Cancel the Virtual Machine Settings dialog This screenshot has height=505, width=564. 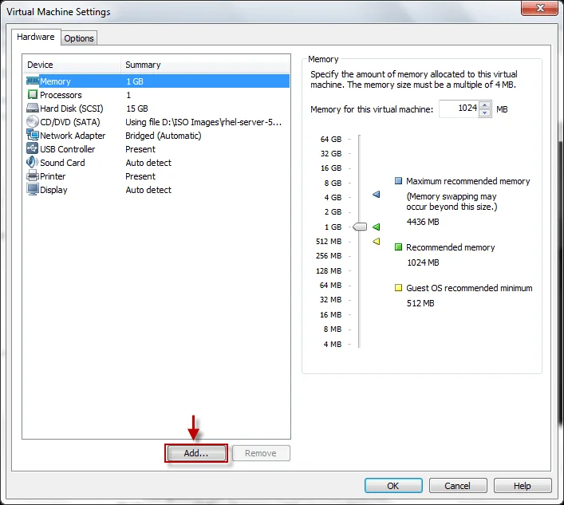tap(457, 486)
